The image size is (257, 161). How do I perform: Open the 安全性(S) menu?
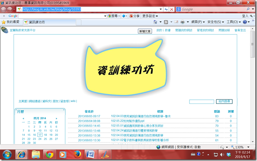click(215, 22)
